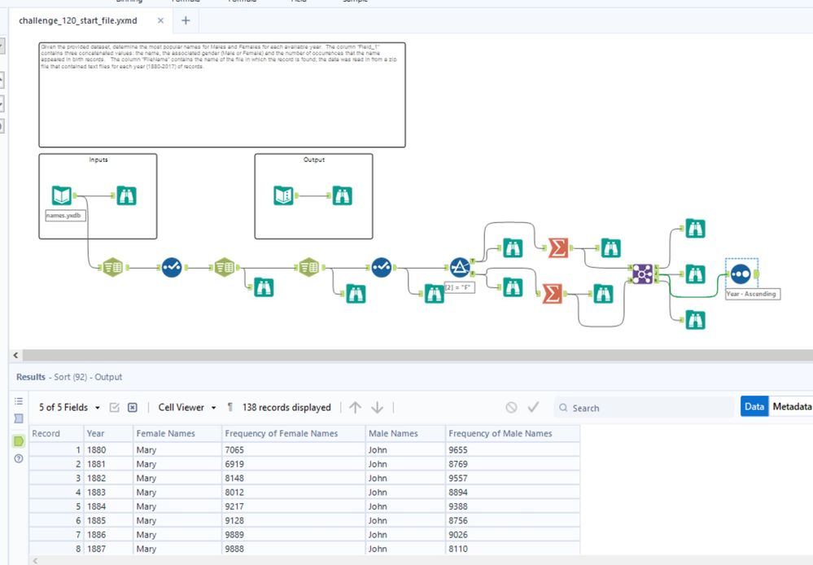This screenshot has width=813, height=565.
Task: Click the Filter tool with [2] = "F"
Action: [460, 268]
